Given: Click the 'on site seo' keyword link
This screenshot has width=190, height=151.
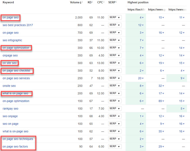Looking at the screenshot, I should pyautogui.click(x=10, y=63).
